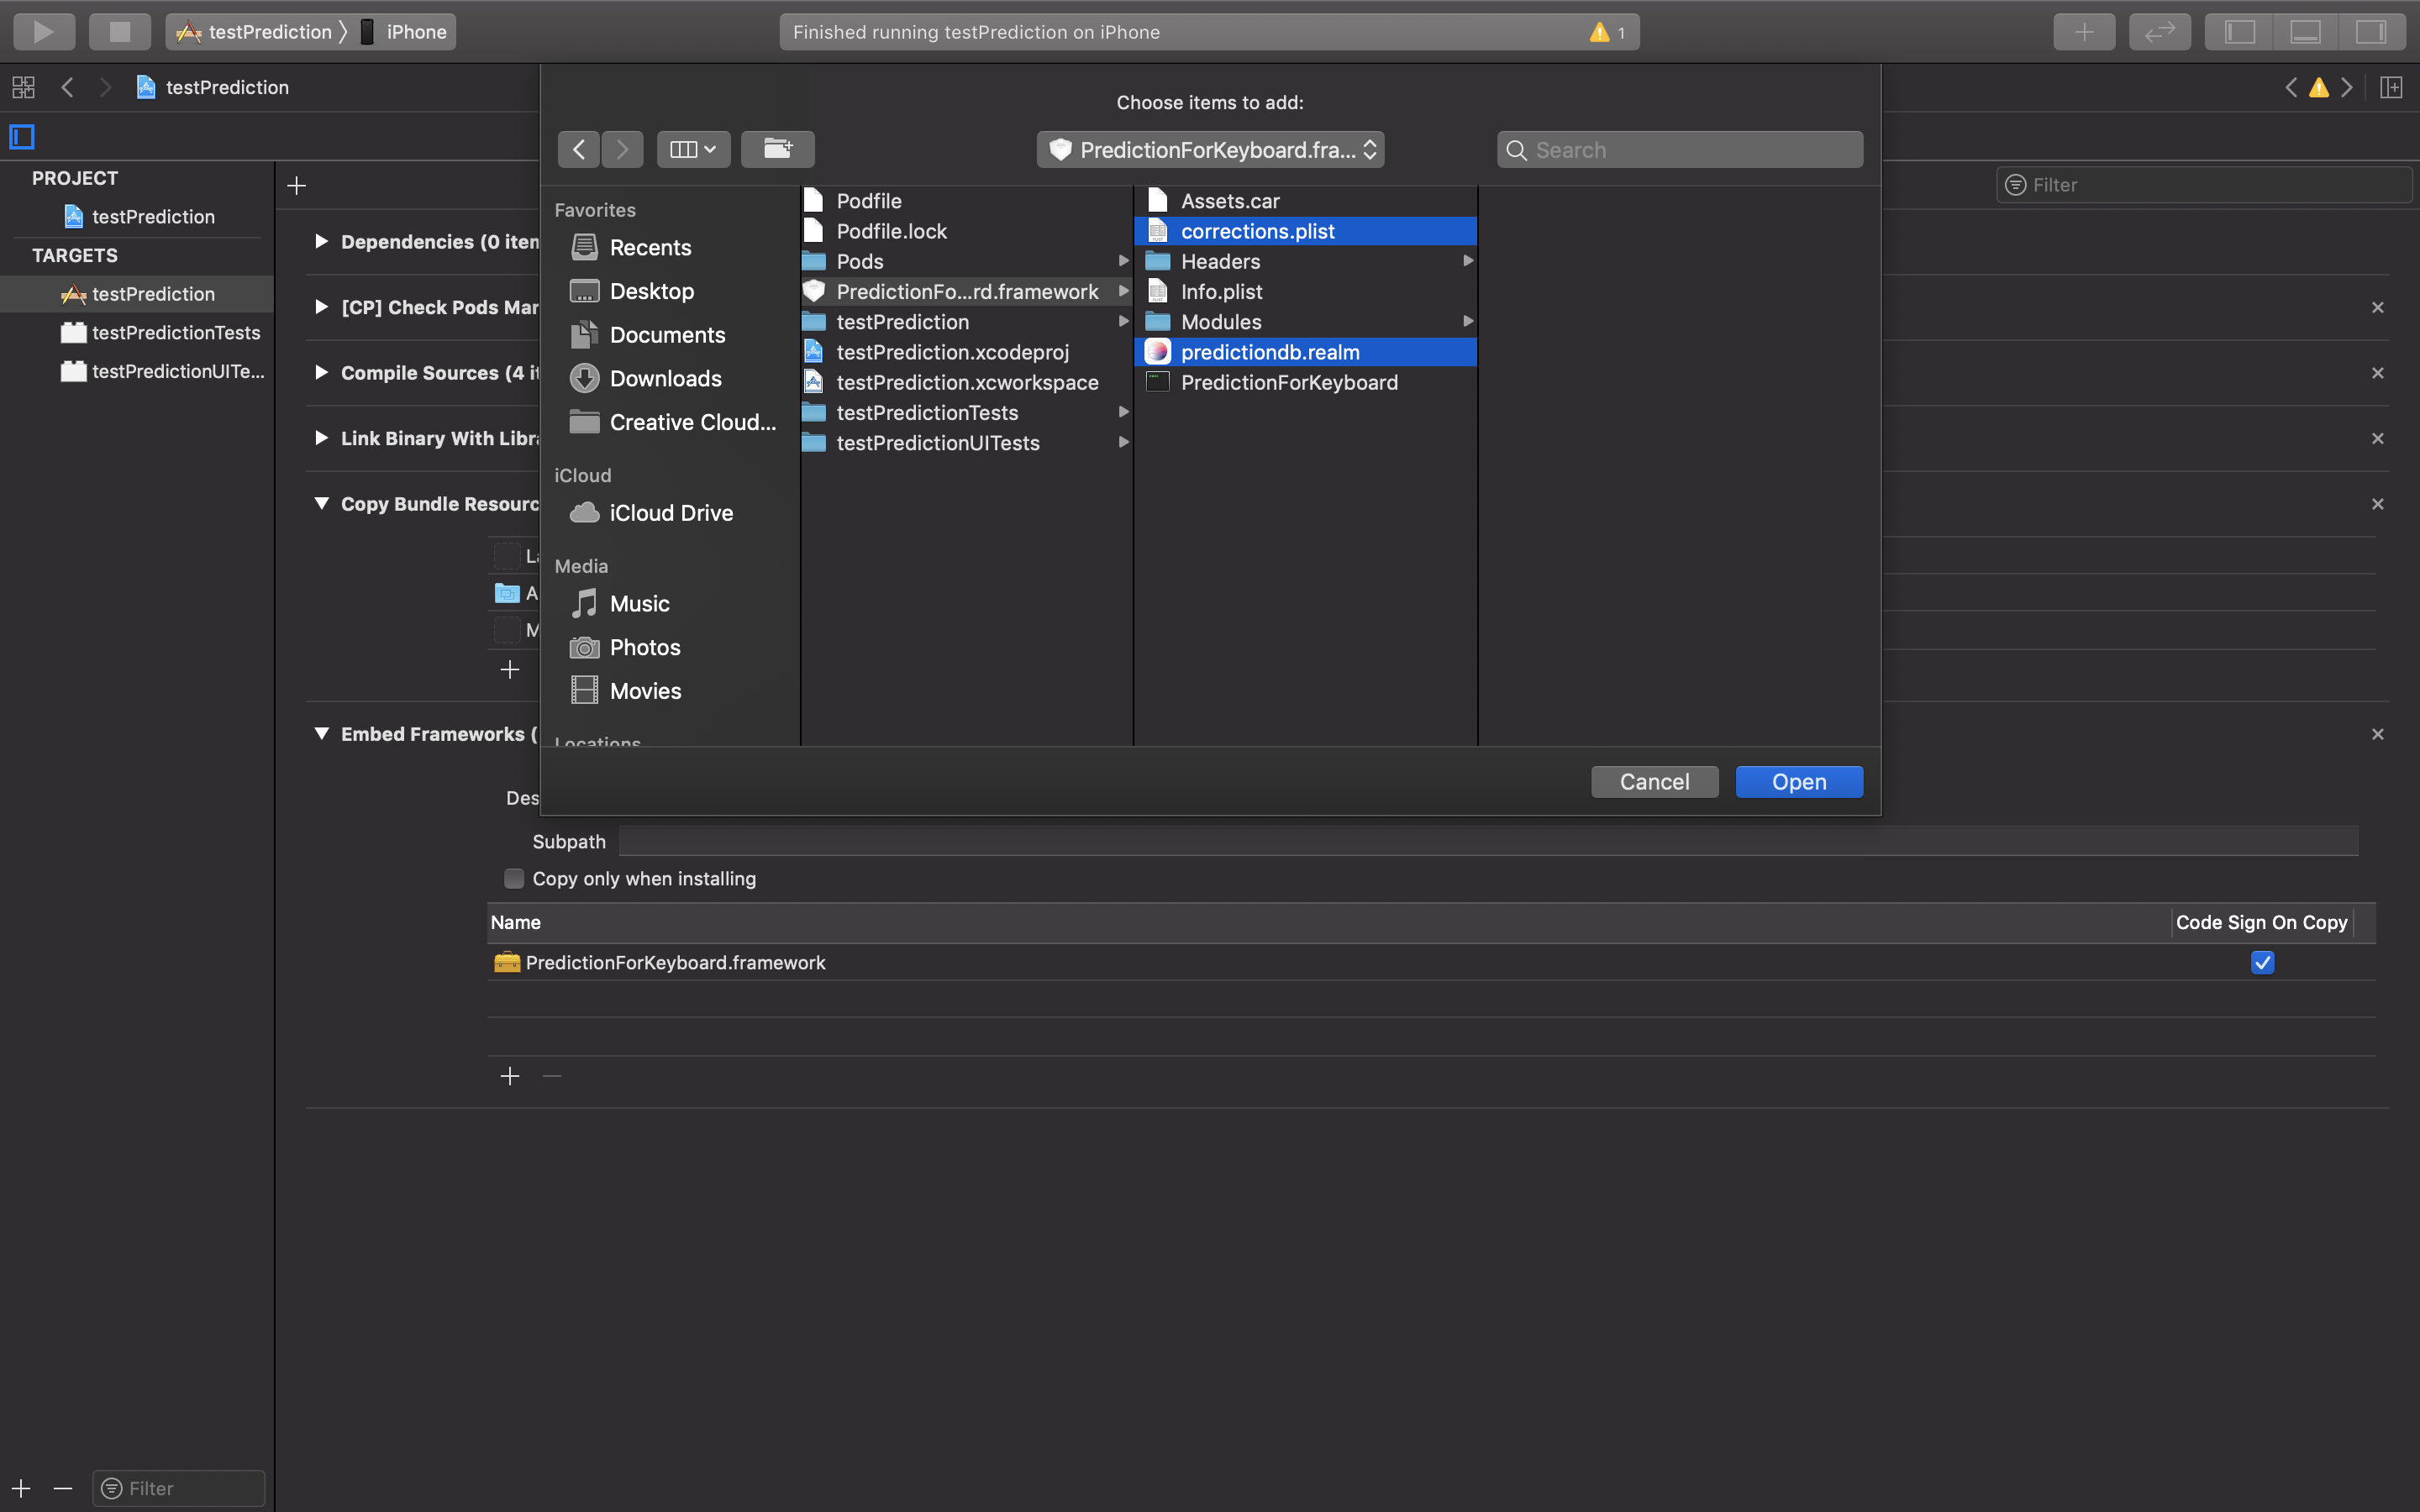Go back in the editor history
Screen dimensions: 2420x1512
tap(67, 87)
